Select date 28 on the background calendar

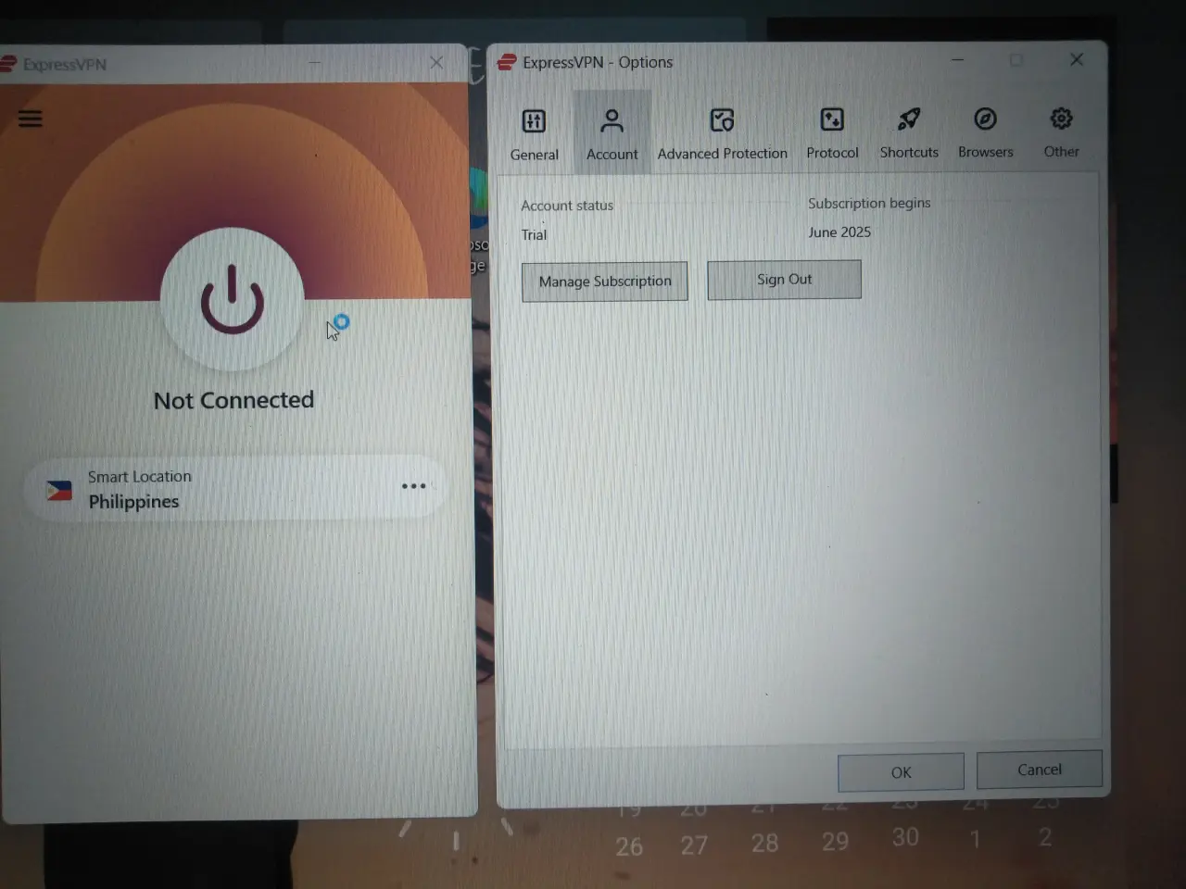[x=764, y=844]
